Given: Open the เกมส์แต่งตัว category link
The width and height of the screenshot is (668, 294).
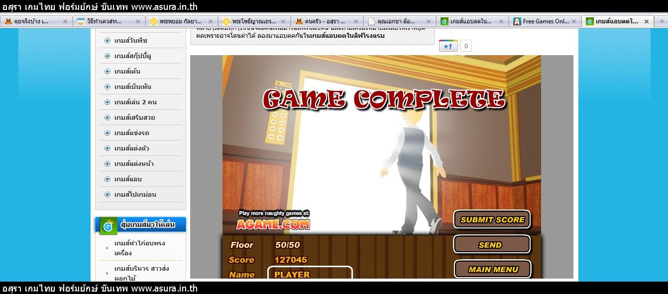Looking at the screenshot, I should pyautogui.click(x=132, y=148).
